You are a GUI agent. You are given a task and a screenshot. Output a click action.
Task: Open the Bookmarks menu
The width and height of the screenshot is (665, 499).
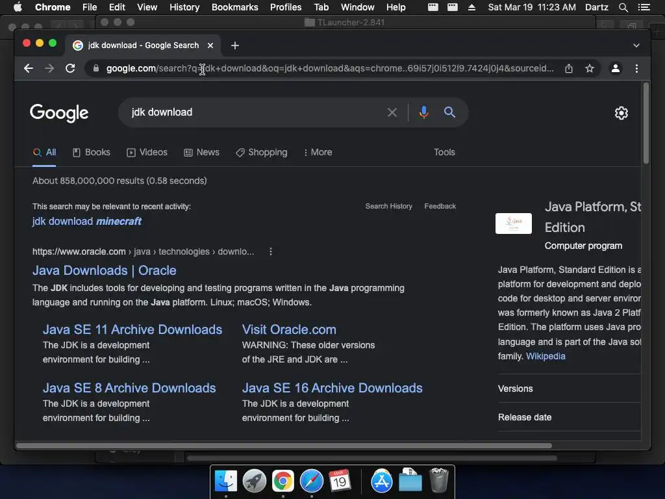click(x=235, y=7)
